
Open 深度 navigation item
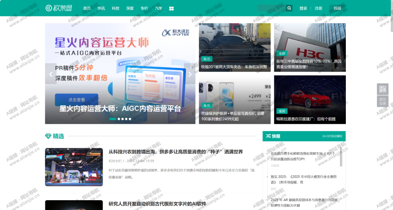coord(130,8)
